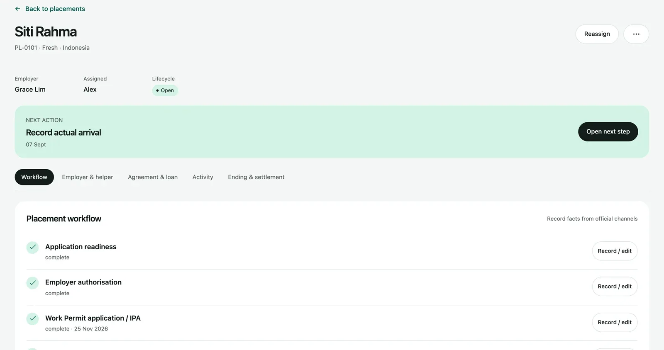The height and width of the screenshot is (350, 664).
Task: Click Record / edit for Application readiness
Action: pyautogui.click(x=615, y=251)
